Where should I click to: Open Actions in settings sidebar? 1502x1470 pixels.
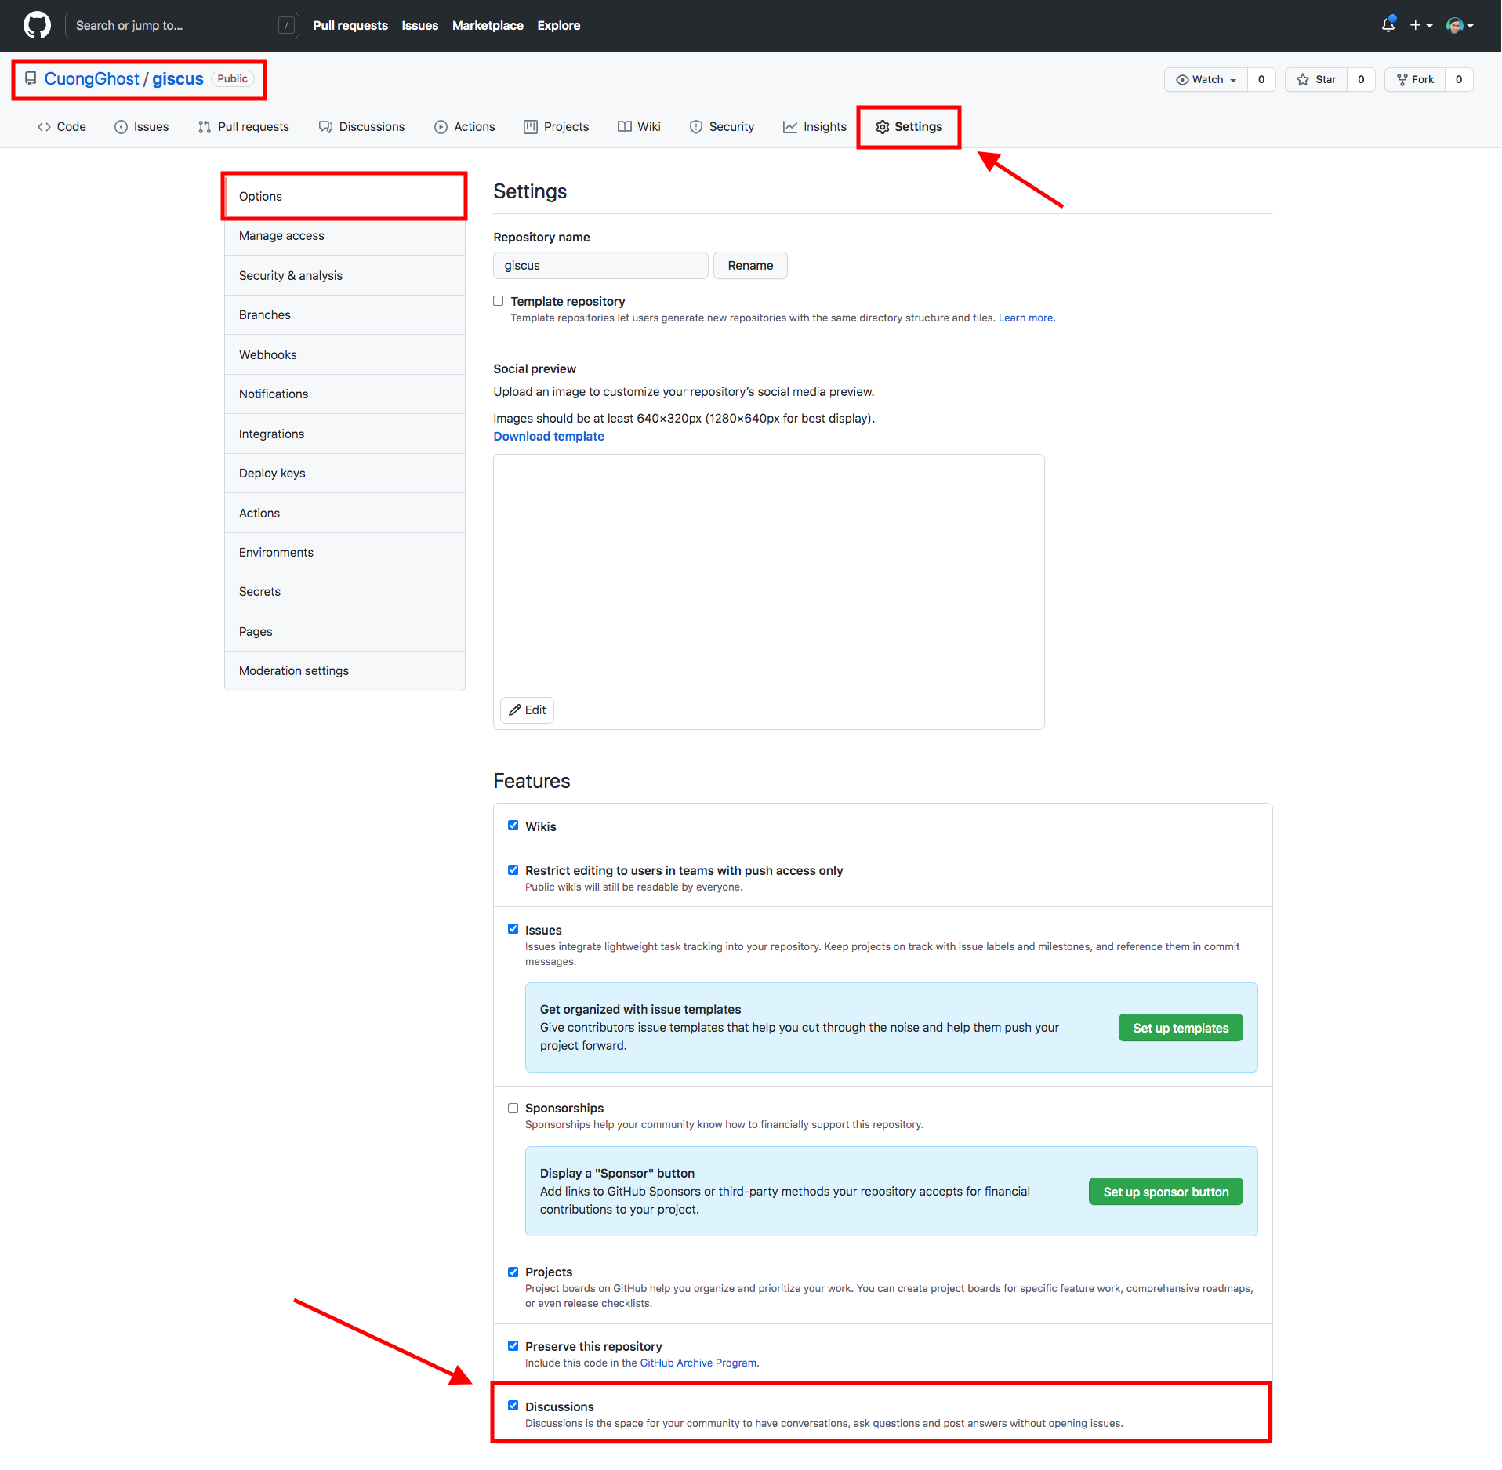point(345,513)
